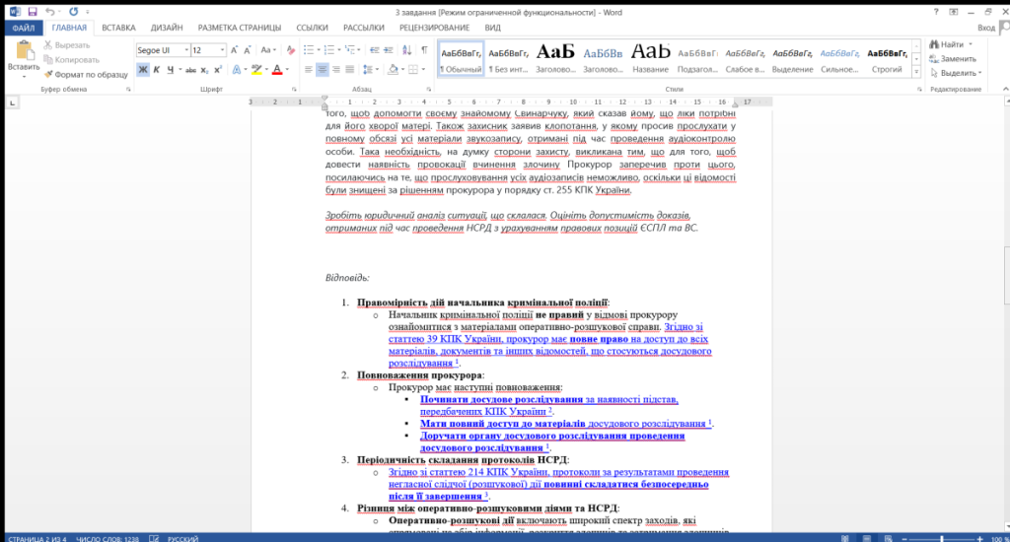Open ribbon display options icon
The width and height of the screenshot is (1010, 542).
point(954,12)
